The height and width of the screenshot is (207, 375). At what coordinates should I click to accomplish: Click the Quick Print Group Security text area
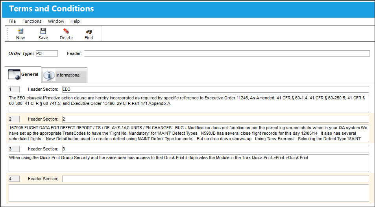189,163
